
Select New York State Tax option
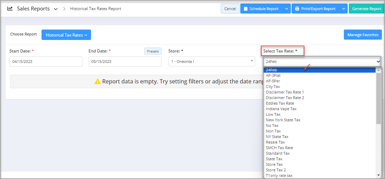283,120
